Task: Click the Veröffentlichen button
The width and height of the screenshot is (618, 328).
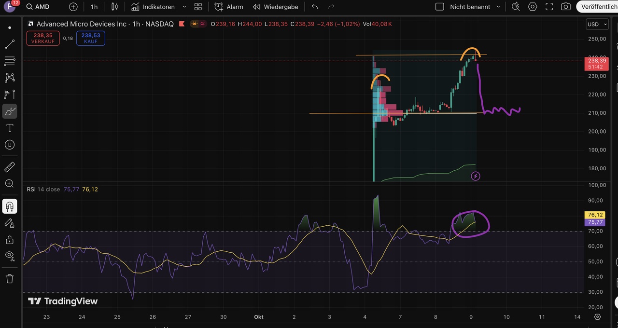Action: (x=598, y=7)
